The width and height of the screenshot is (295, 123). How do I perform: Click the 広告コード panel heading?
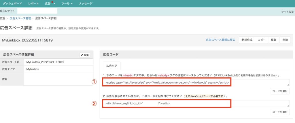click(111, 54)
